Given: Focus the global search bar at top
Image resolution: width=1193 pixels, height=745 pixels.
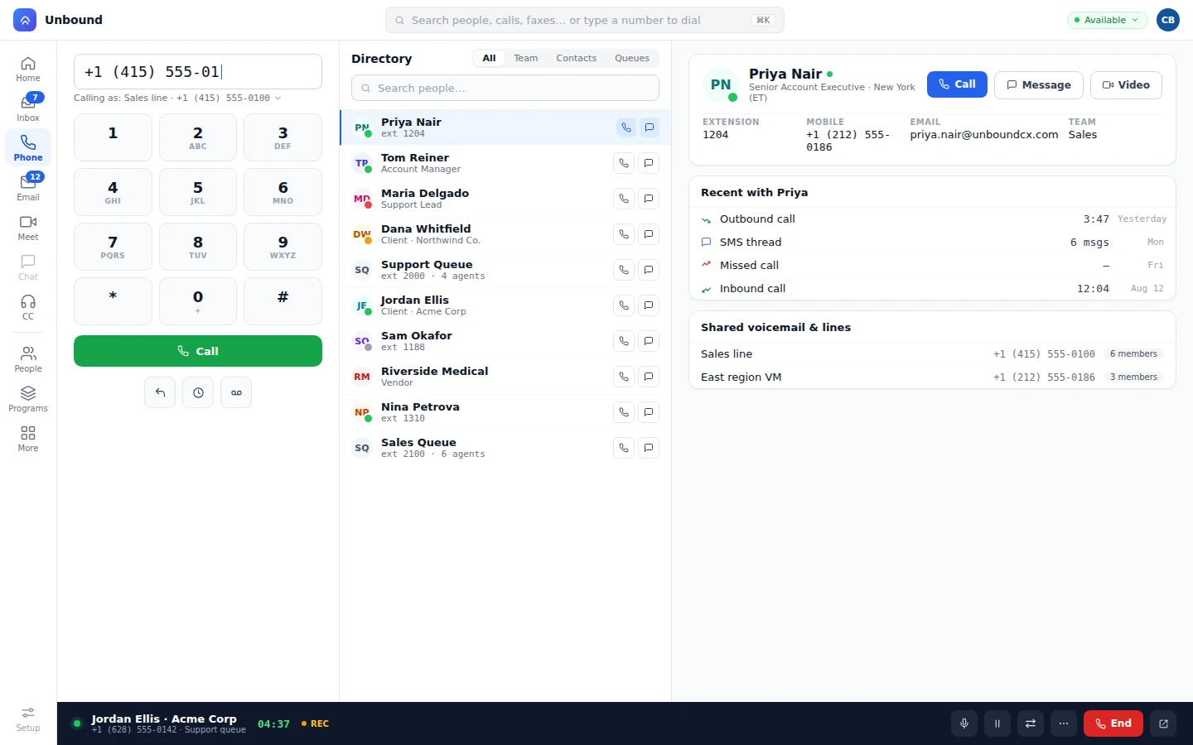Looking at the screenshot, I should pyautogui.click(x=585, y=20).
